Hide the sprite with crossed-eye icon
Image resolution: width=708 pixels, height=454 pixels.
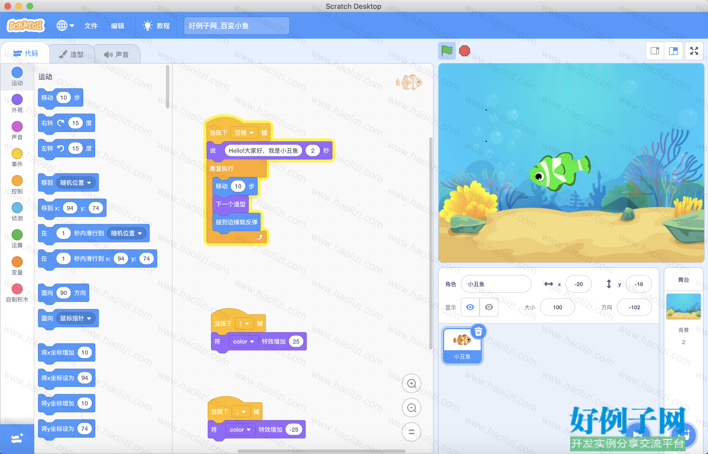pos(489,307)
